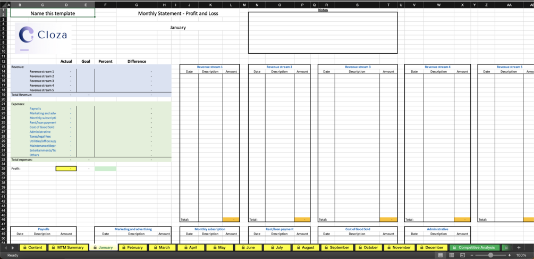Click inside the Notes box
Screen dimensions: 534x259
pos(323,33)
